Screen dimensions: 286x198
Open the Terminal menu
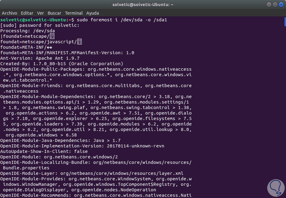(74, 13)
